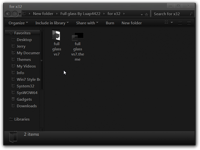Go back with the Back arrow button
Viewport: 200px width, 150px height.
[x=8, y=14]
